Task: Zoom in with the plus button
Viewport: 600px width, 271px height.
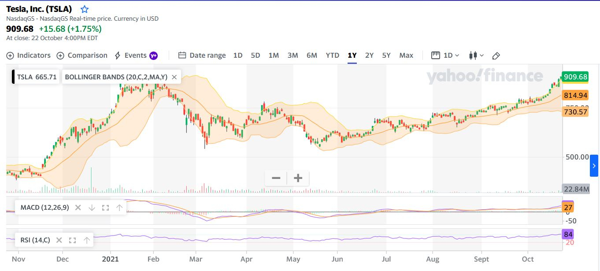Action: tap(298, 178)
